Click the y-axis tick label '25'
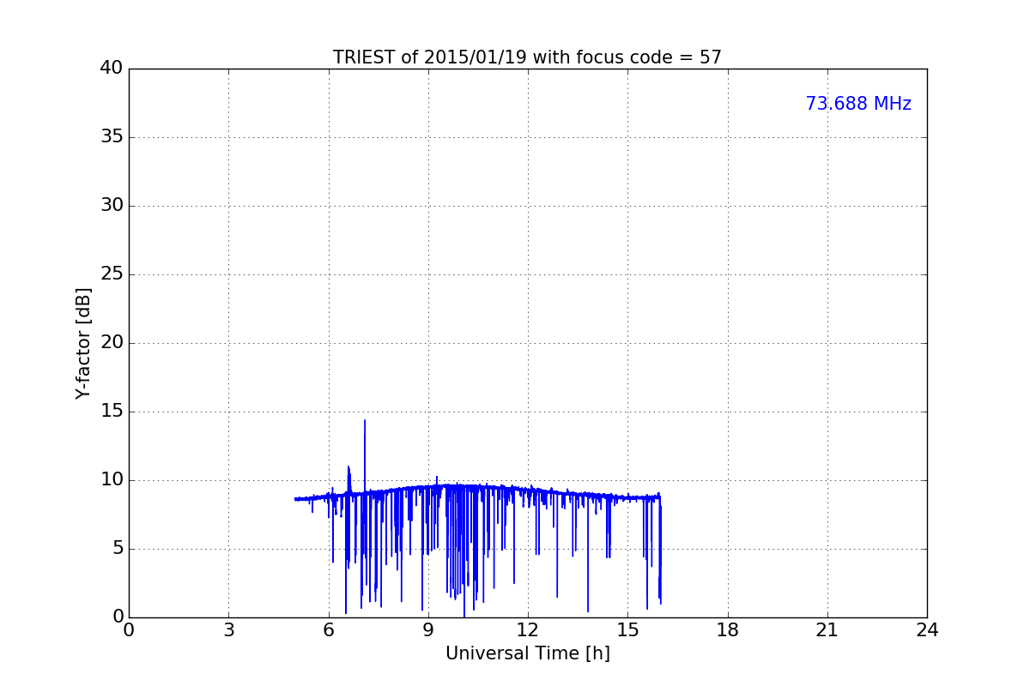The image size is (1030, 686). tap(112, 274)
